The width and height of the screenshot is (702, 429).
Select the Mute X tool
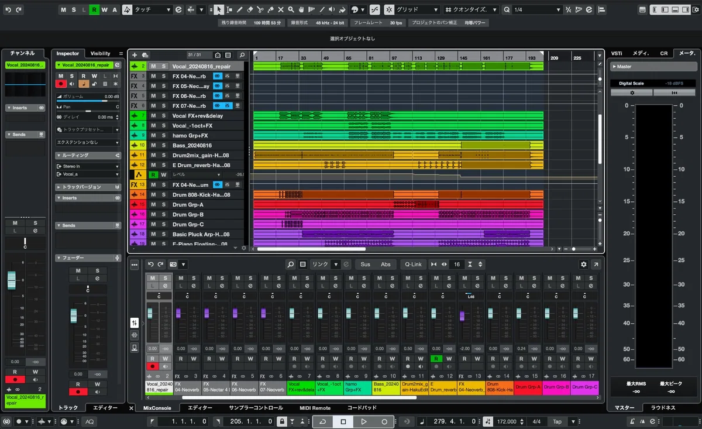coord(281,10)
